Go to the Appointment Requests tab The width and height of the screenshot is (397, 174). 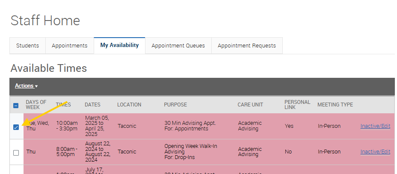(246, 46)
